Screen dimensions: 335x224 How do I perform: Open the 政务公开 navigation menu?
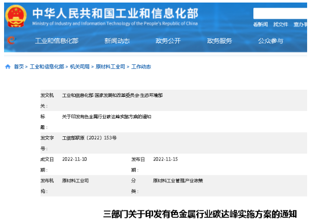coord(168,41)
